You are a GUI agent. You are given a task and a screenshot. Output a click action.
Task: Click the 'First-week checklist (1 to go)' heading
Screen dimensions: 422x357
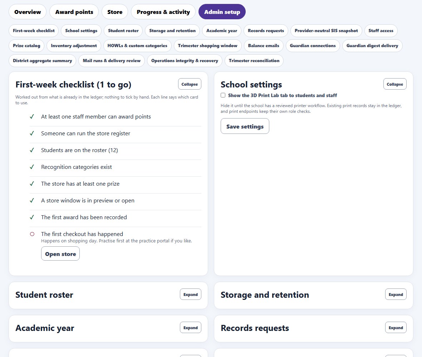pos(73,85)
